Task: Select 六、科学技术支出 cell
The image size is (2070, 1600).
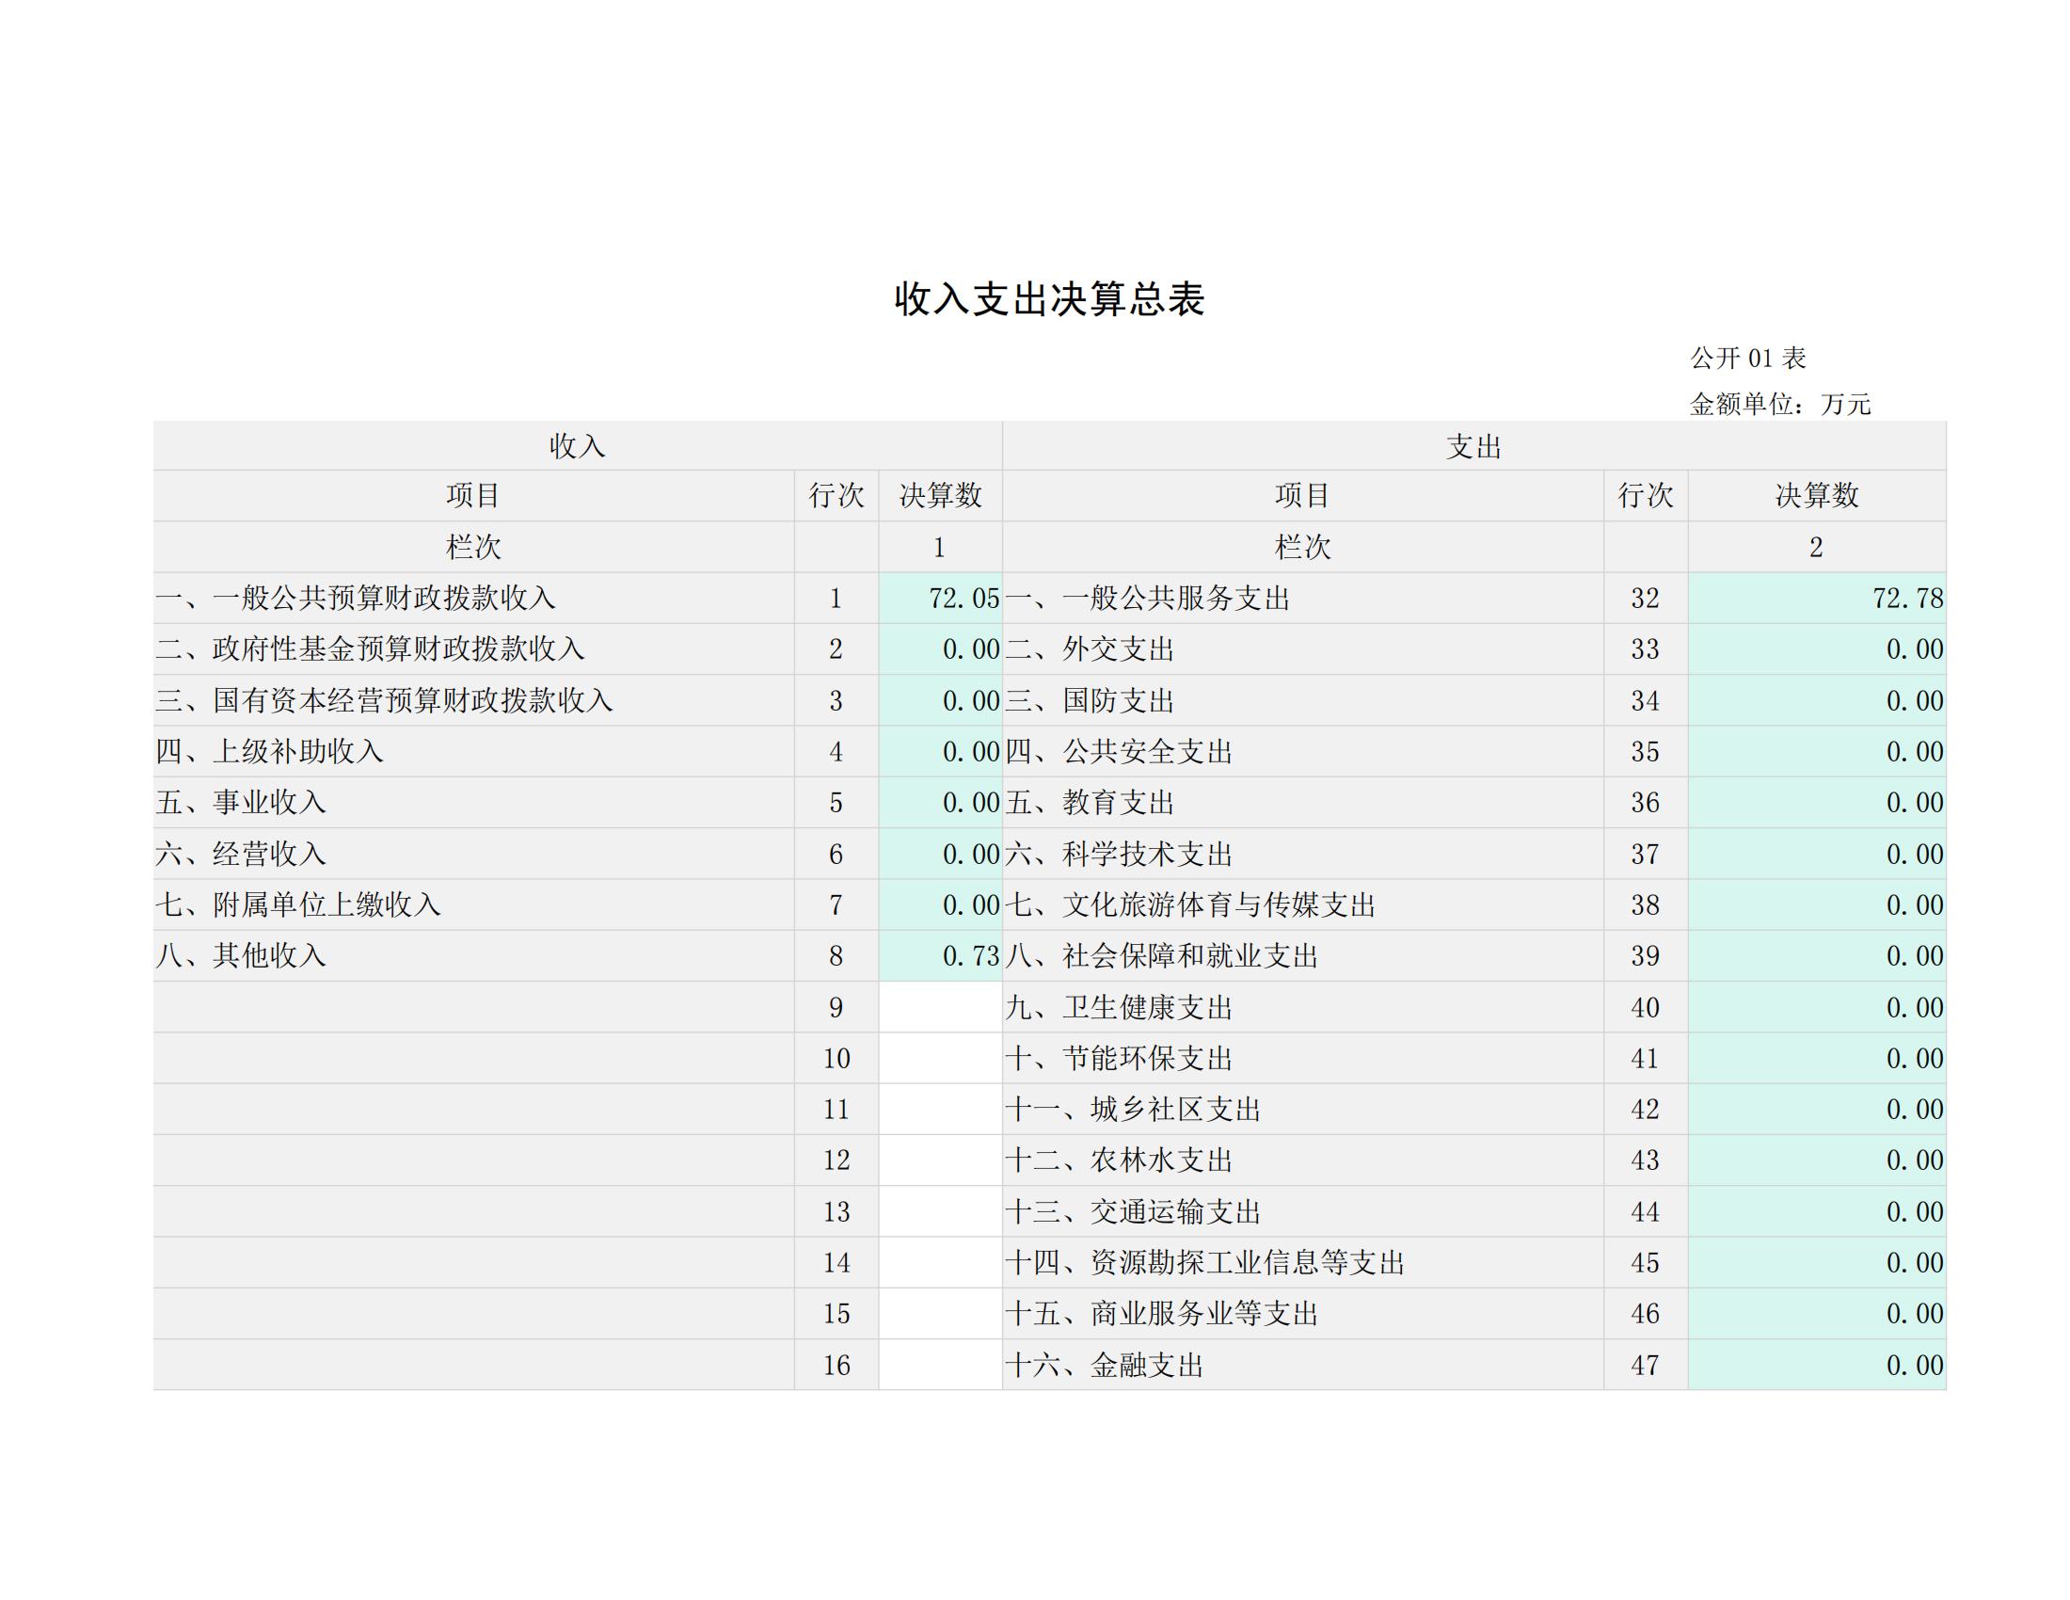Action: [x=1303, y=854]
